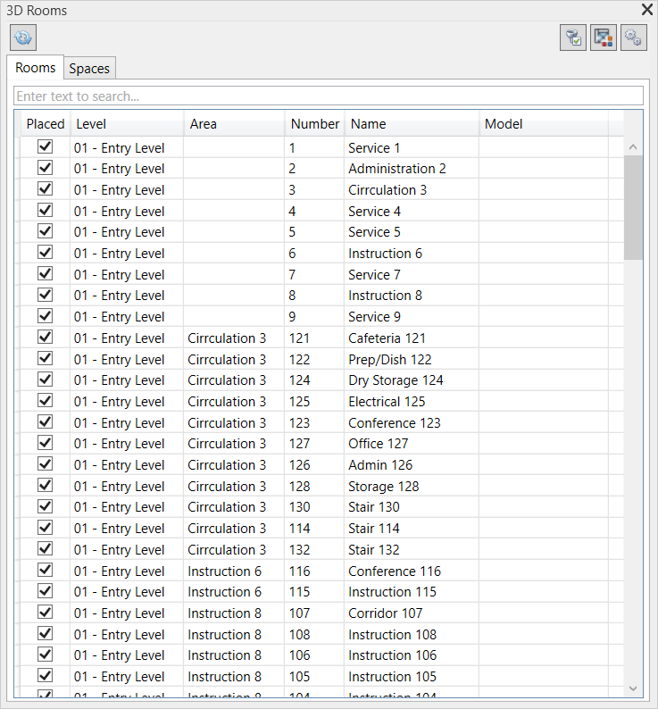Toggle Placed checkbox for Instruction 105
This screenshot has width=658, height=709.
(x=46, y=676)
